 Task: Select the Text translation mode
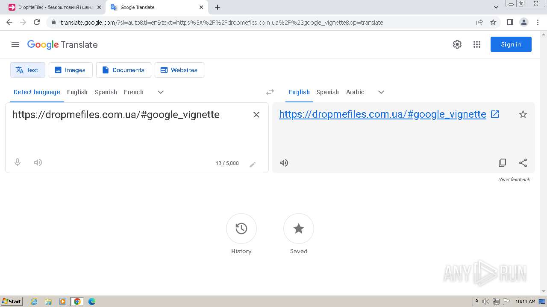pyautogui.click(x=28, y=70)
